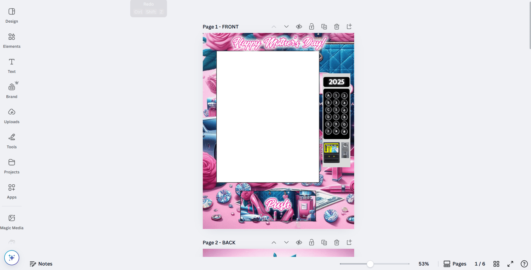Screen dimensions: 531x270
Task: Enter fullscreen present mode
Action: click(510, 264)
